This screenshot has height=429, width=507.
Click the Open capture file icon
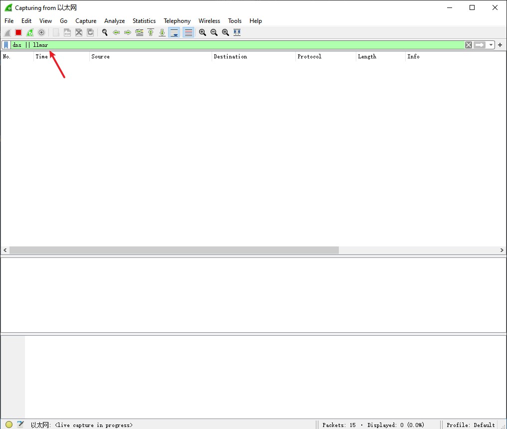pos(56,32)
